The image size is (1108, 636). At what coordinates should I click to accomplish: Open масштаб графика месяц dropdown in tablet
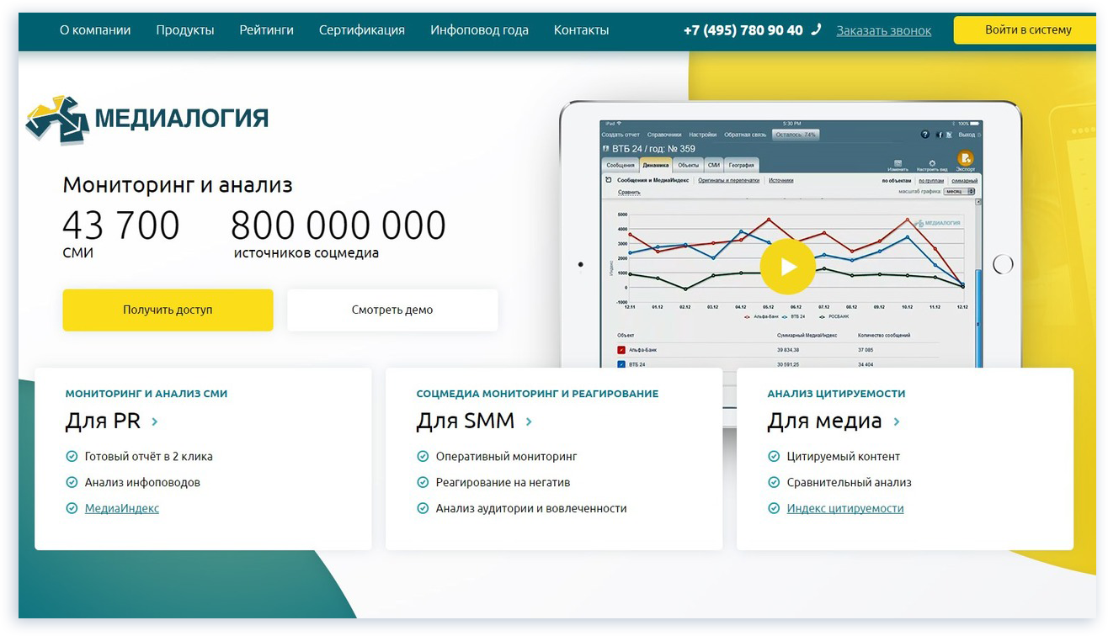point(958,192)
